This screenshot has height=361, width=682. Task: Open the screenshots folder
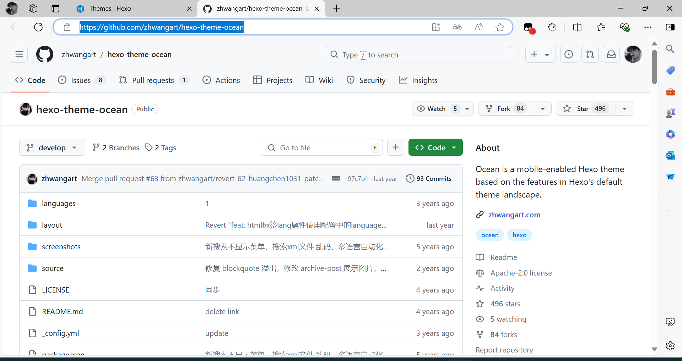pos(61,246)
